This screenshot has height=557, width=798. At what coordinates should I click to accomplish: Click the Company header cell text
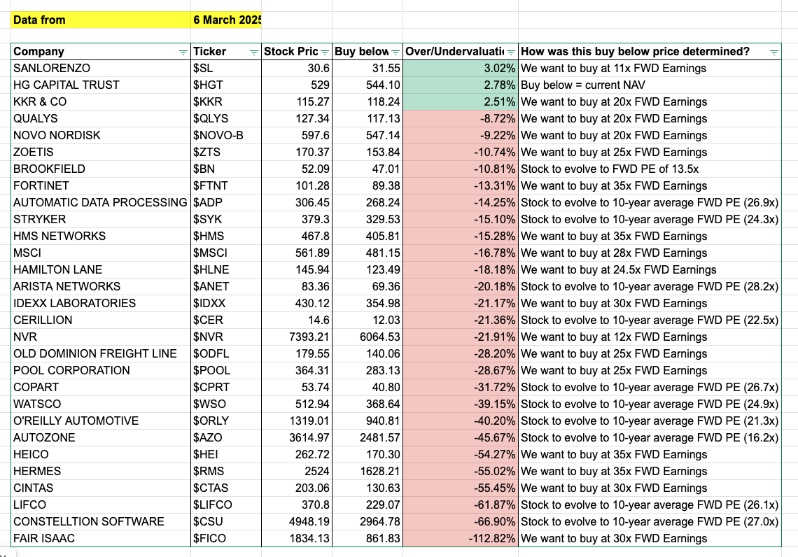click(x=39, y=51)
